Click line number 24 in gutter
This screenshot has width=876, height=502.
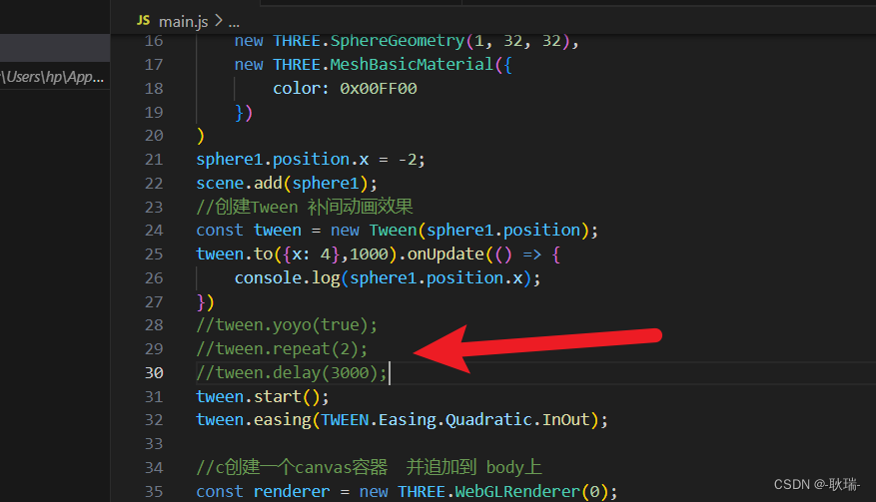(x=154, y=231)
